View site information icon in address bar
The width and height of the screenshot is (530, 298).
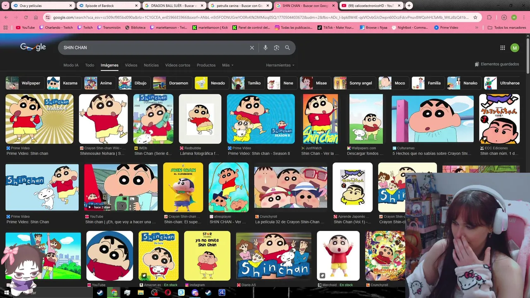click(x=48, y=17)
